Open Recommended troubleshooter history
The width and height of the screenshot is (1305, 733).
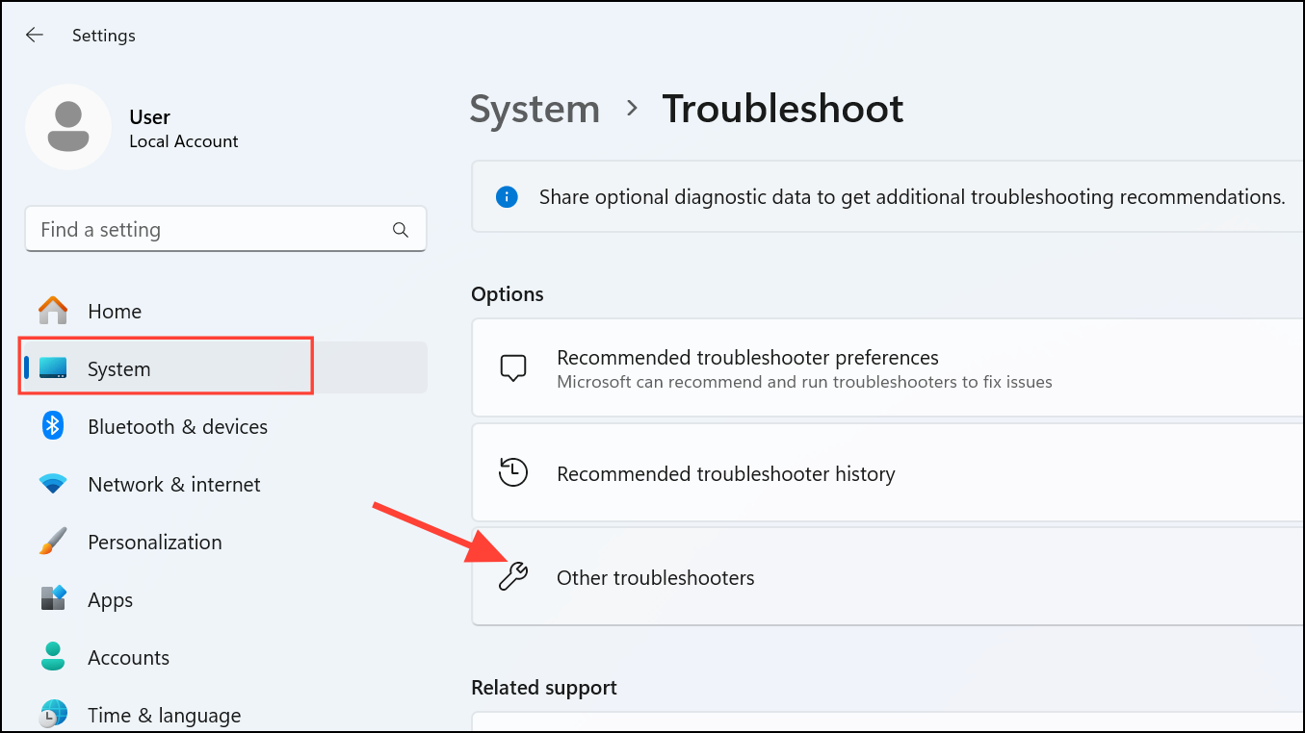[726, 473]
